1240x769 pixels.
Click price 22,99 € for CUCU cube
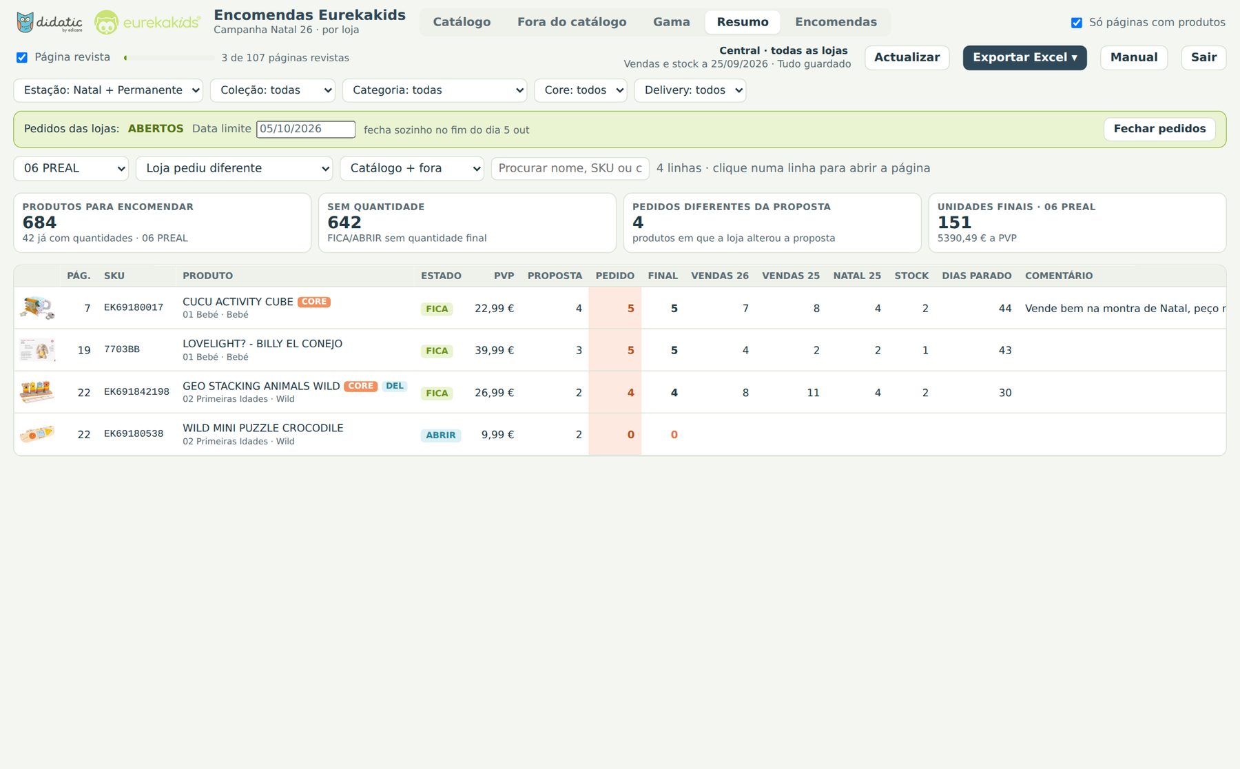pyautogui.click(x=494, y=309)
